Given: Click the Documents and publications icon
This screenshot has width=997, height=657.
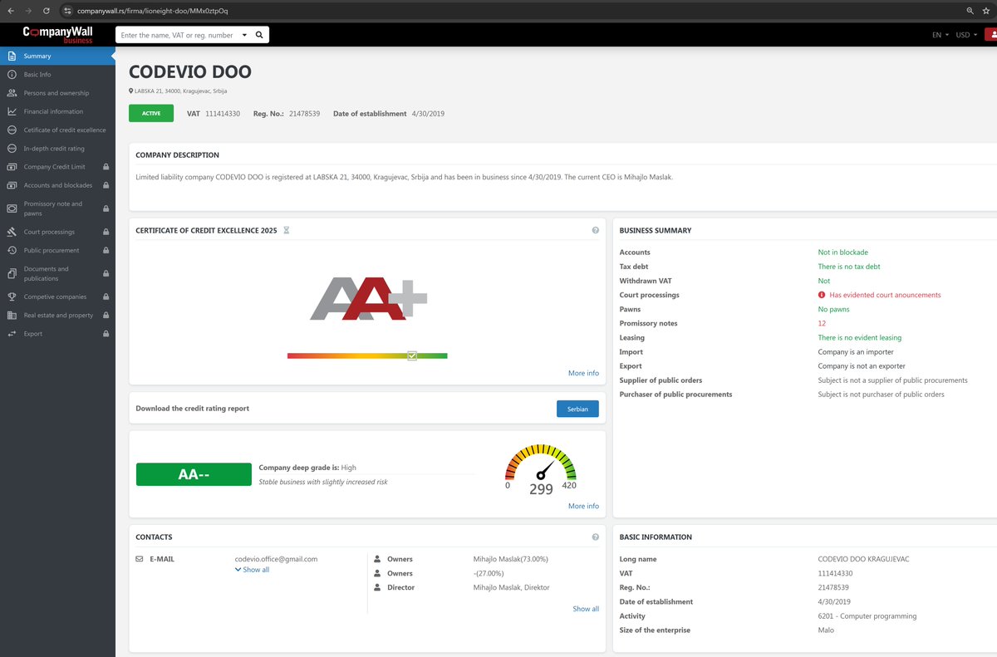Looking at the screenshot, I should click(12, 273).
